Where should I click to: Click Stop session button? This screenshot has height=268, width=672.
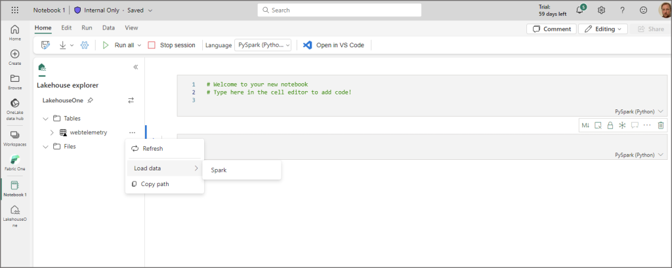coord(171,45)
